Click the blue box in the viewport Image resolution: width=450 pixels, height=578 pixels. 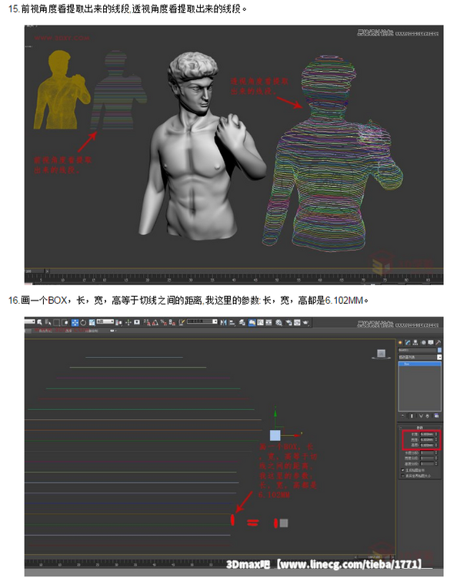point(275,435)
